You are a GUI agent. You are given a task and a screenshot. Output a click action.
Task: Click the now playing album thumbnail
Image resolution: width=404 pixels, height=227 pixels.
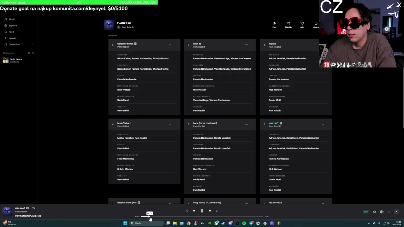7,212
